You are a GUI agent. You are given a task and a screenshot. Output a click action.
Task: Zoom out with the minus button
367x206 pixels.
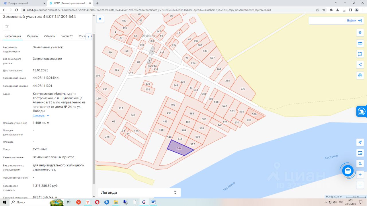coord(360,185)
